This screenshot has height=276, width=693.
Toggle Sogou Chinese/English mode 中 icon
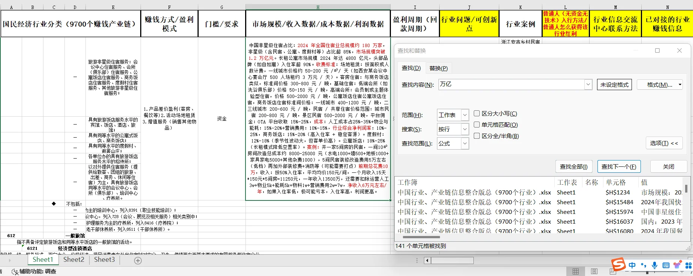tap(632, 265)
